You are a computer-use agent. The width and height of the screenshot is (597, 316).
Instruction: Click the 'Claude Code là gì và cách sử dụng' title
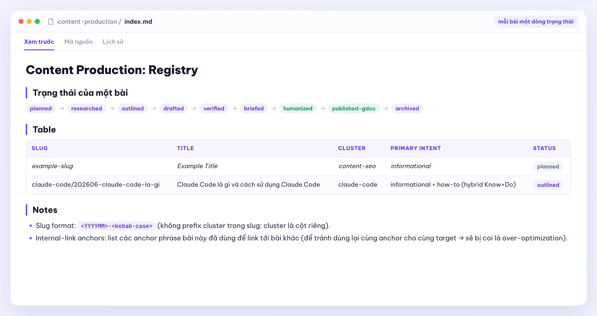[249, 185]
